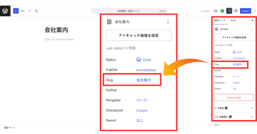Click the Draft circle icon in enlarged panel

139,59
